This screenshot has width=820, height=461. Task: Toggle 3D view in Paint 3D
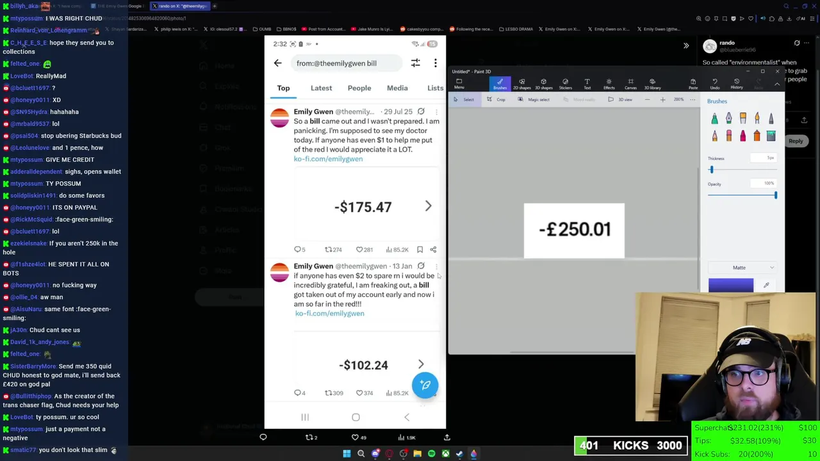pos(620,99)
